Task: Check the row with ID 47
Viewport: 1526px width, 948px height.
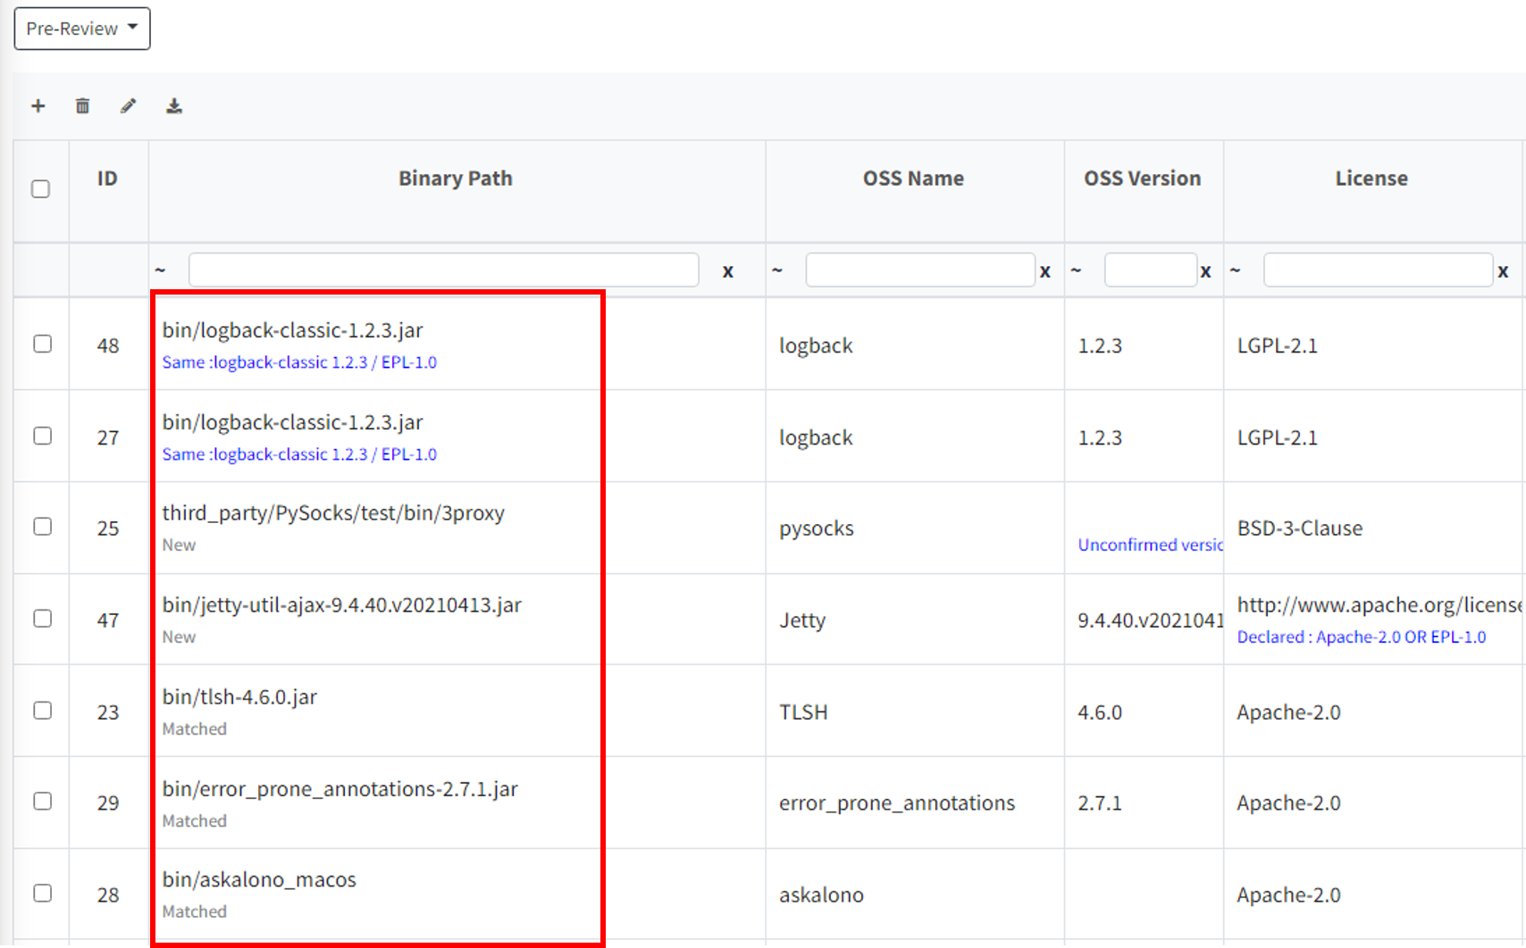Action: click(42, 619)
